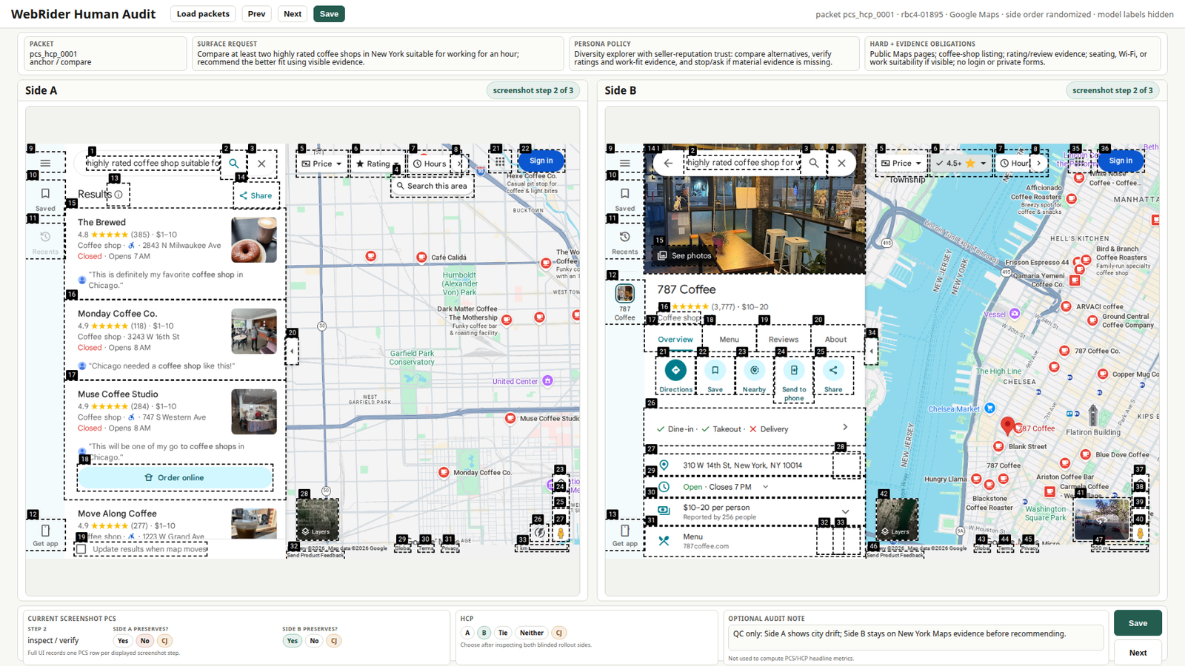This screenshot has width=1185, height=666.
Task: Click See photos on 787 Coffee
Action: [x=684, y=255]
